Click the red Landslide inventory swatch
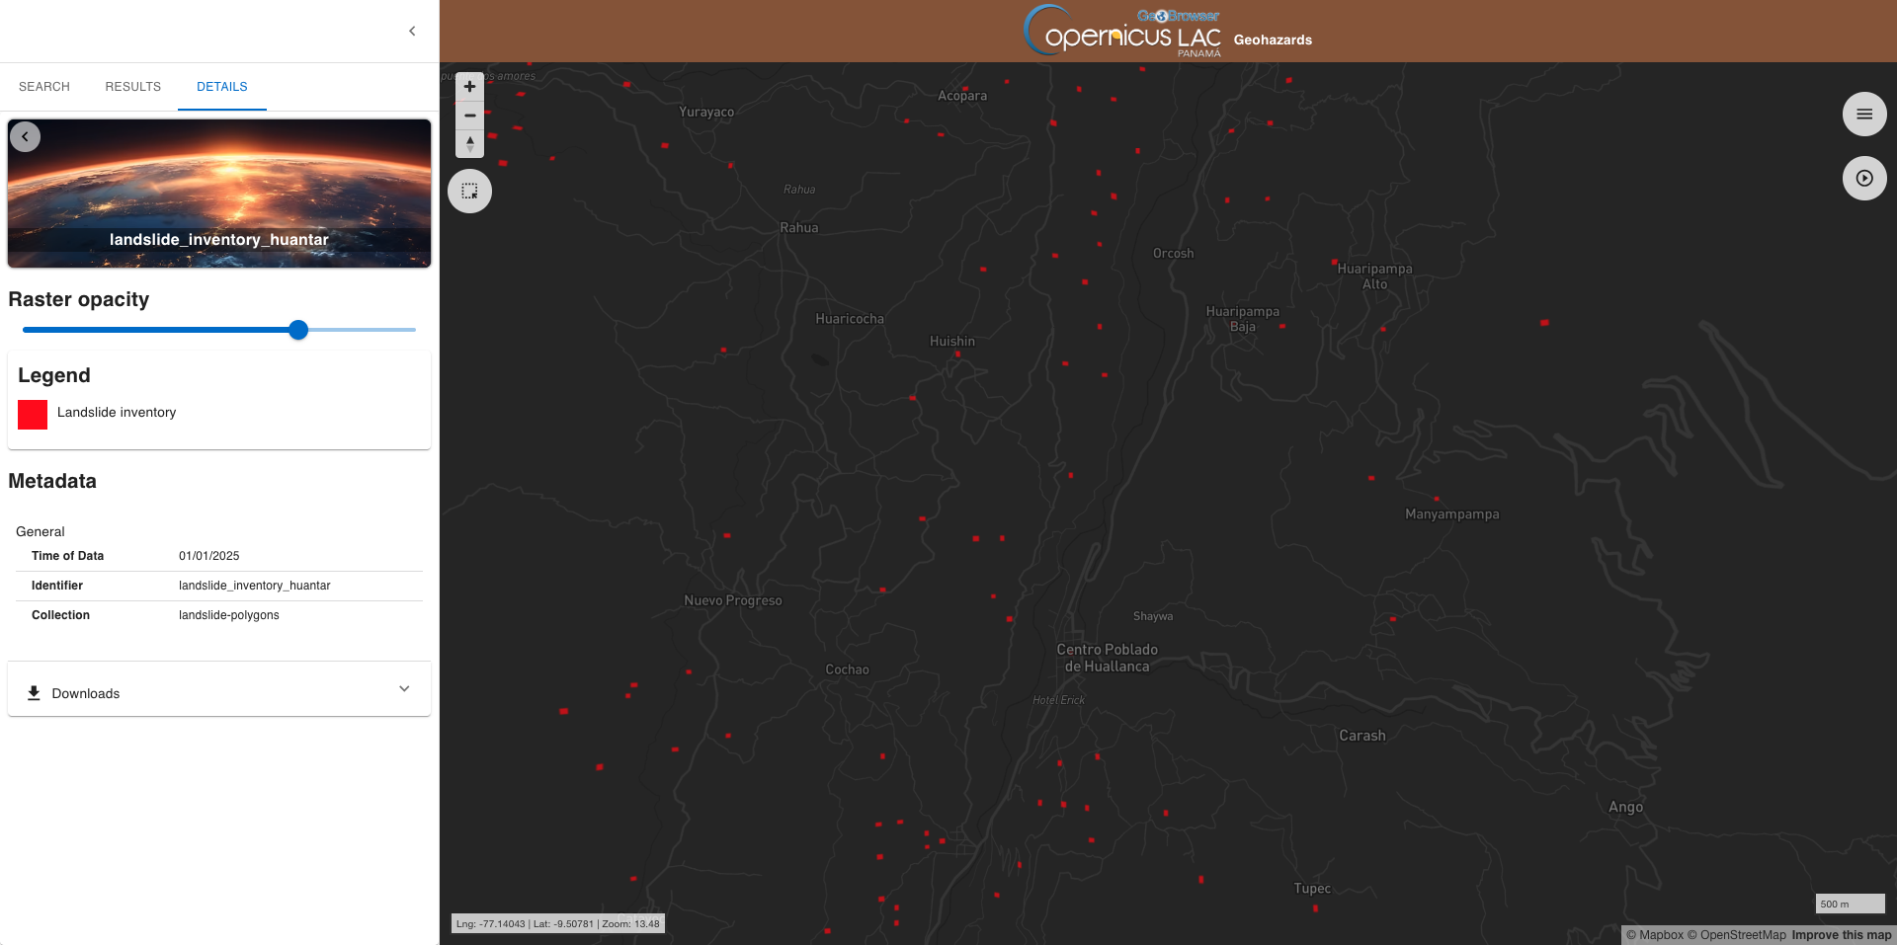Image resolution: width=1897 pixels, height=945 pixels. 33,414
